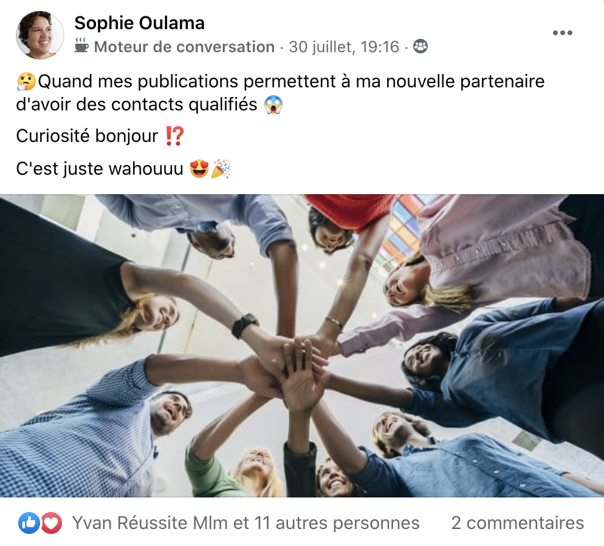
Task: Click the group audience privacy icon
Action: [420, 47]
